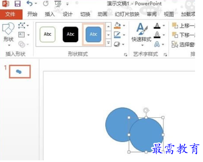This screenshot has height=162, width=203.
Task: Apply the black filled Abc shape style
Action: coord(71,34)
